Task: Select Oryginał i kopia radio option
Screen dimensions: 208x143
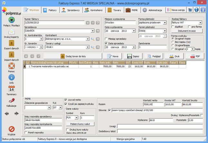Action: [x=173, y=39]
